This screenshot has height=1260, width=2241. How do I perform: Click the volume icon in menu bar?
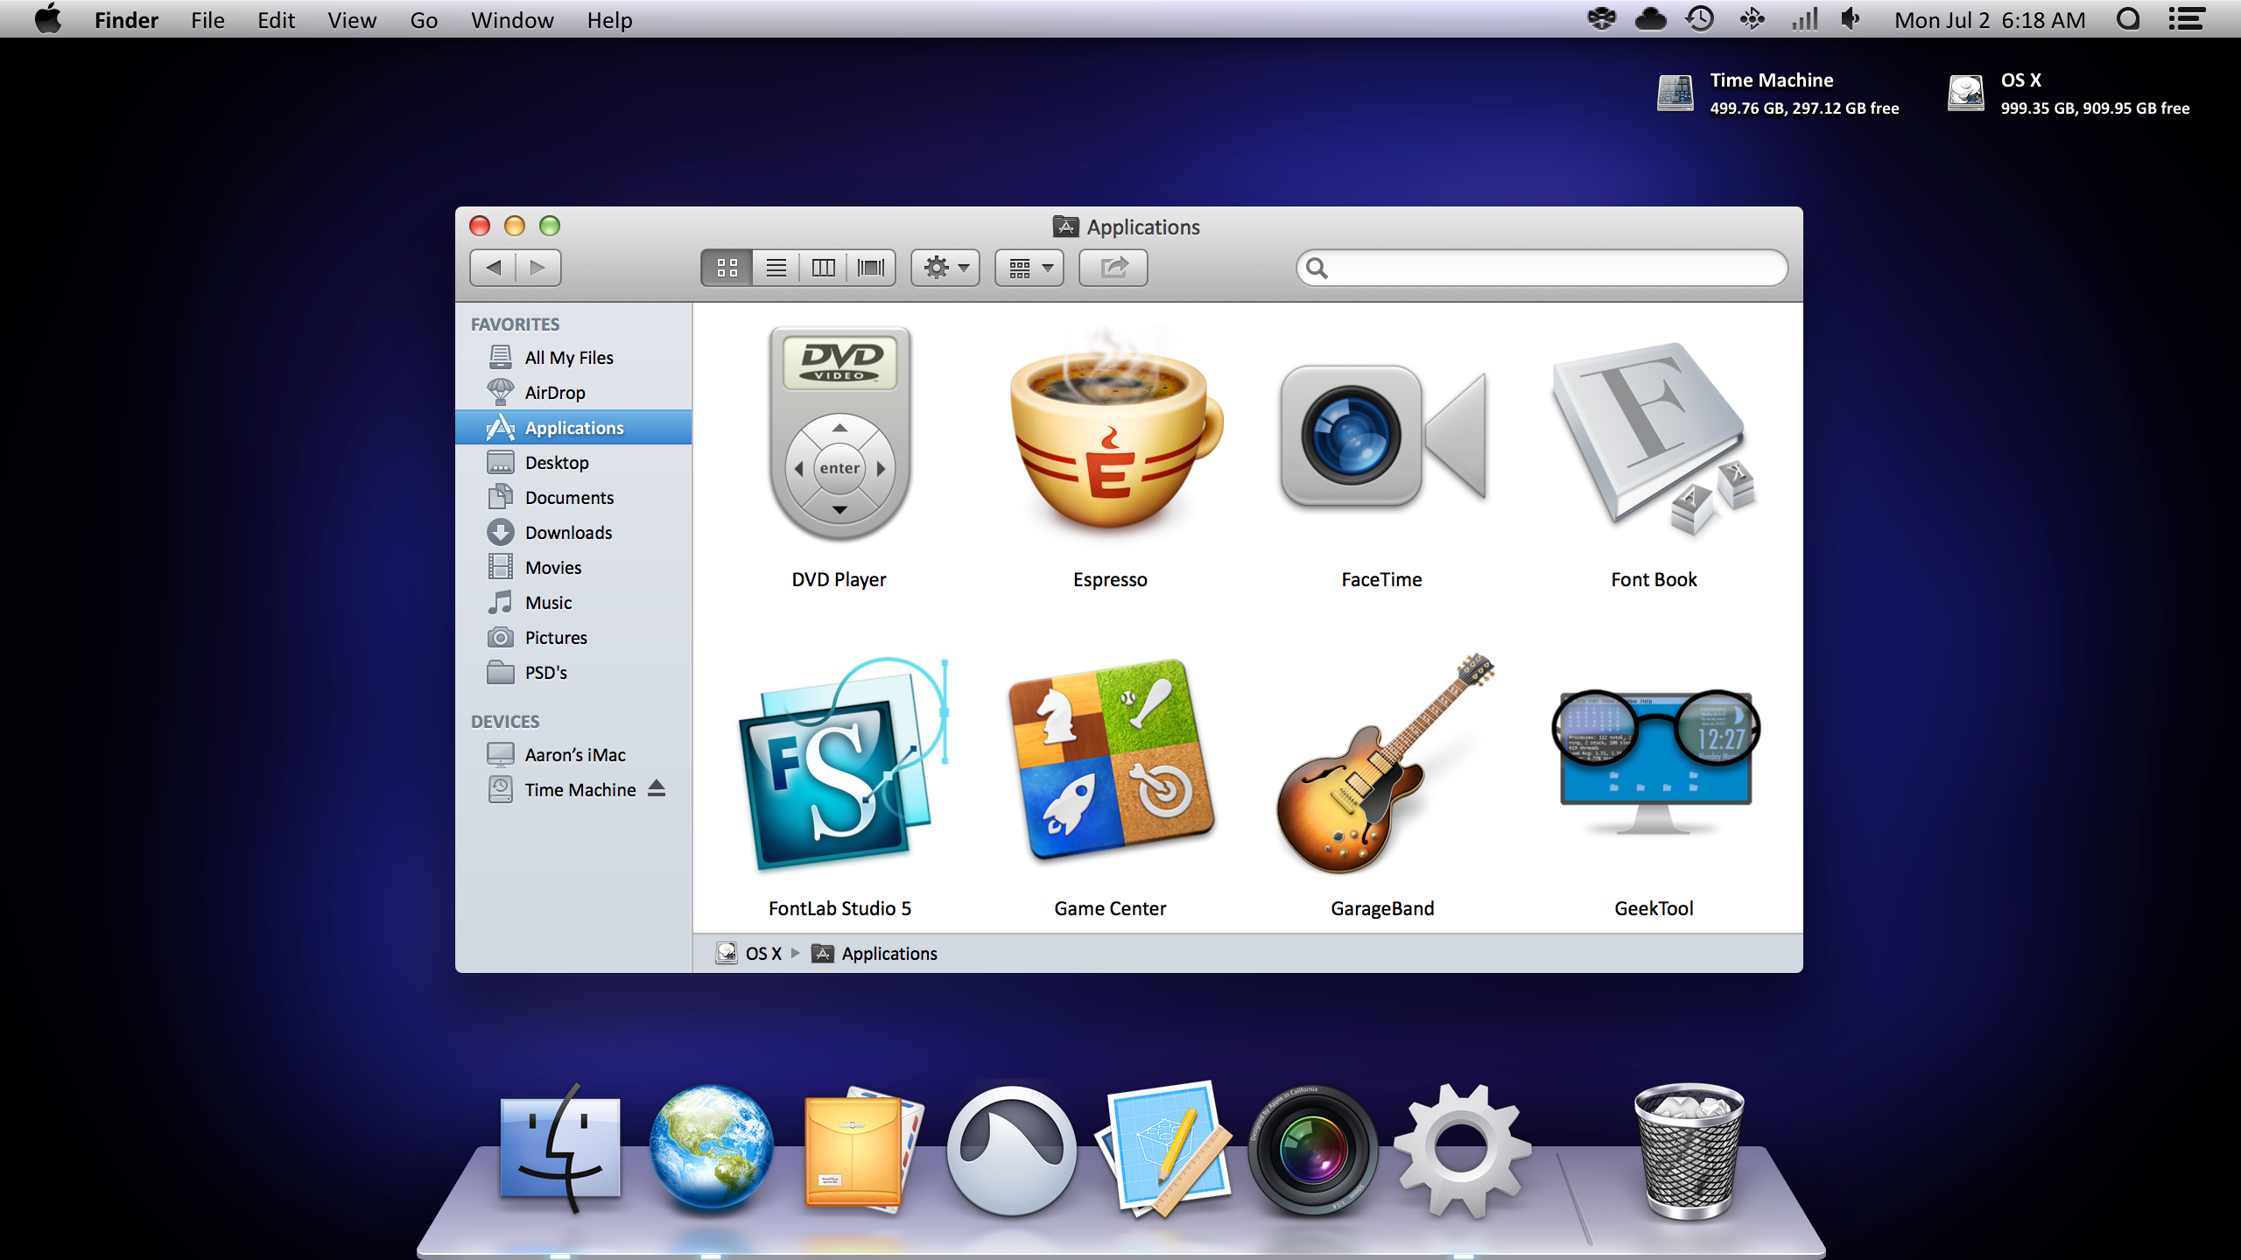(1850, 19)
